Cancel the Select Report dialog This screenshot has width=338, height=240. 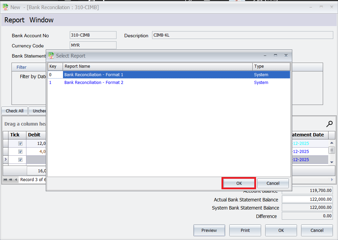click(273, 183)
